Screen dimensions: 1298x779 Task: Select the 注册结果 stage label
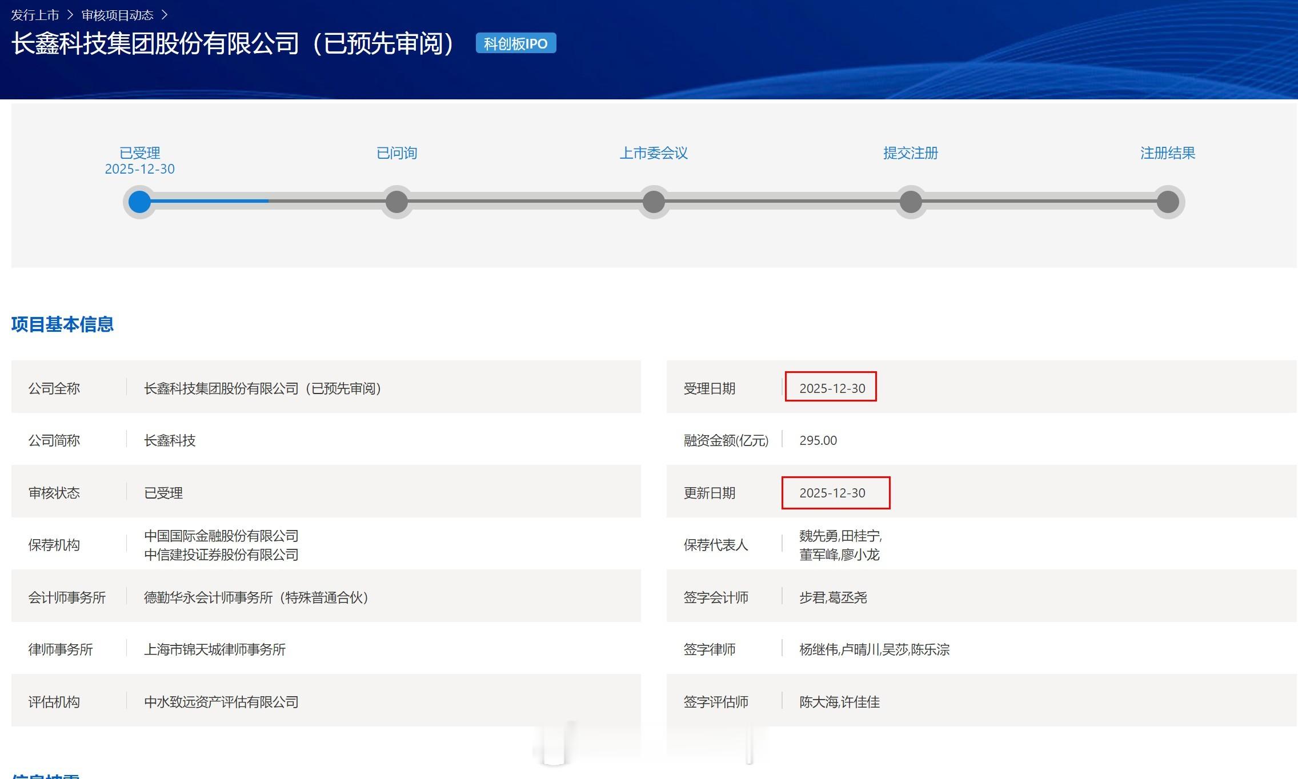pyautogui.click(x=1168, y=152)
